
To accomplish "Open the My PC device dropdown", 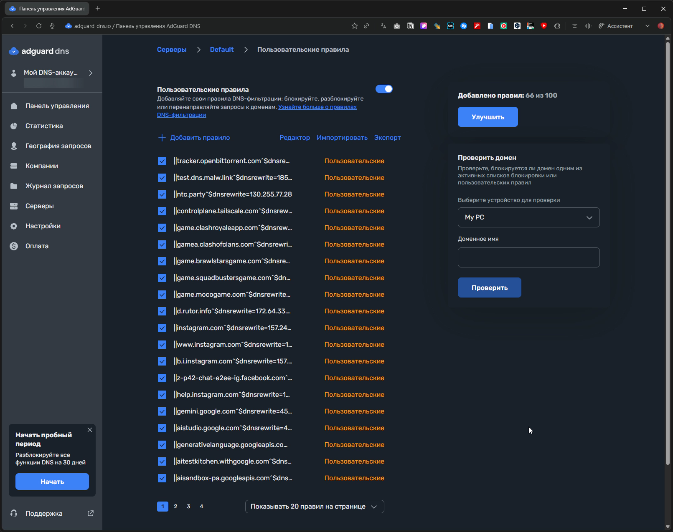I will 528,217.
